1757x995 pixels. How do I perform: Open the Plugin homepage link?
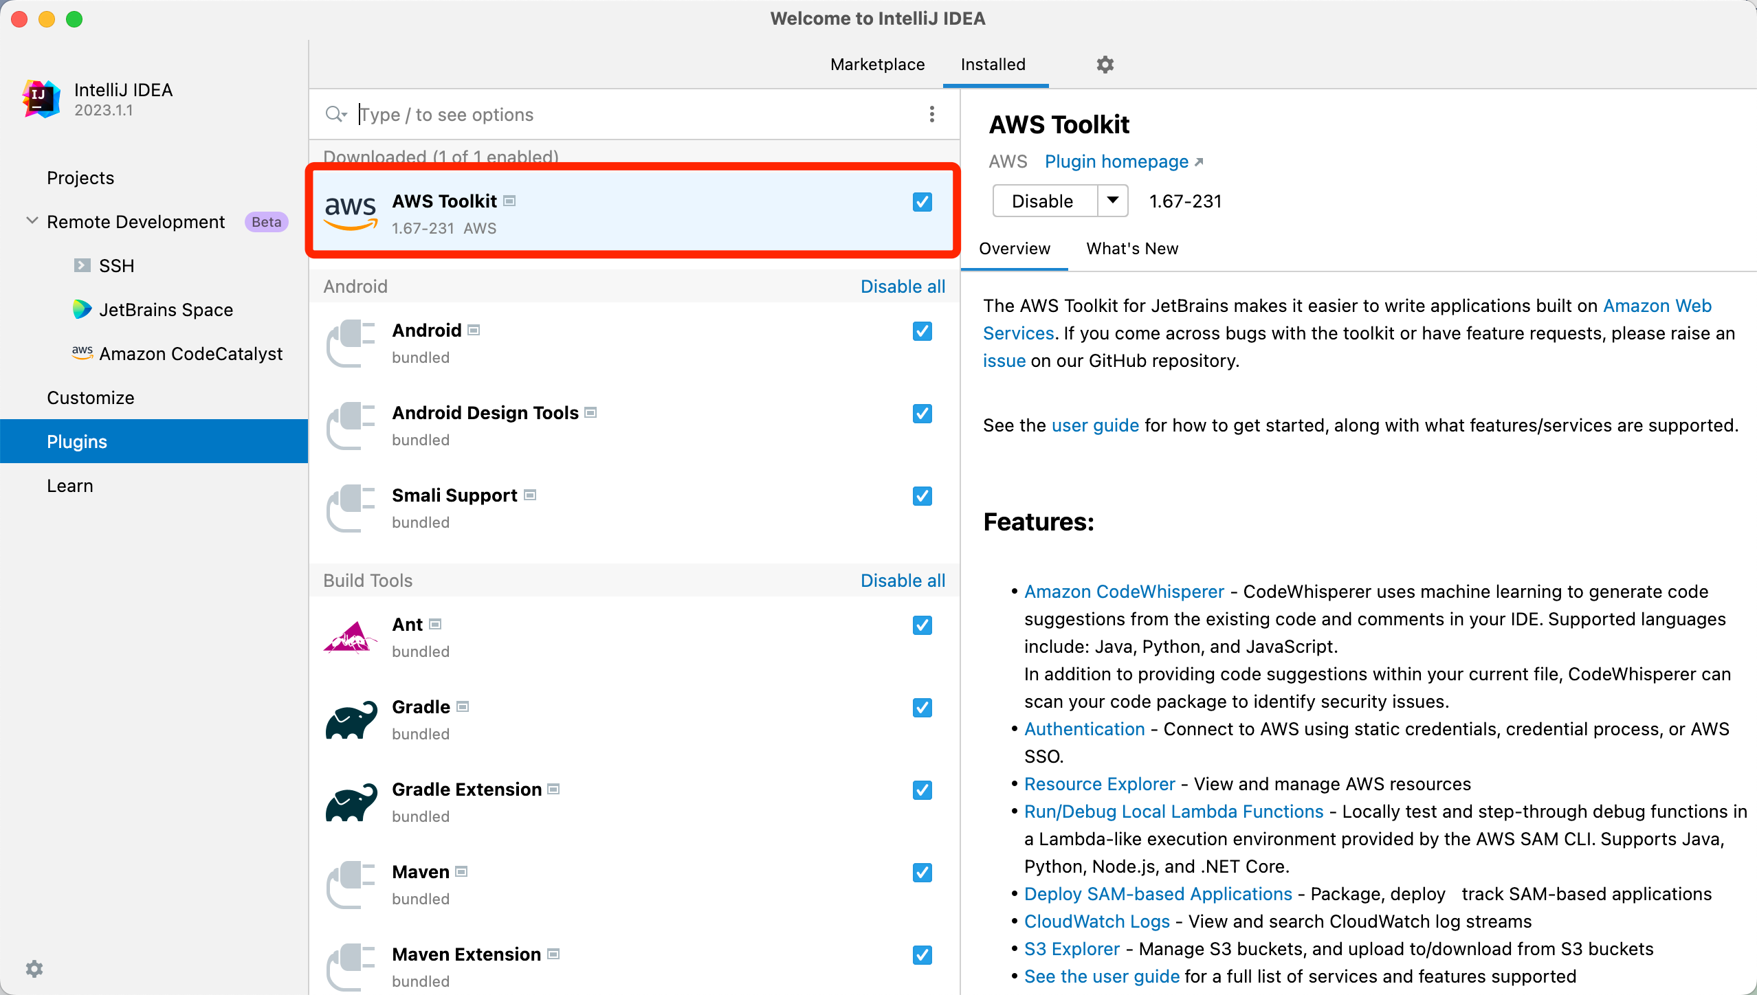1124,161
